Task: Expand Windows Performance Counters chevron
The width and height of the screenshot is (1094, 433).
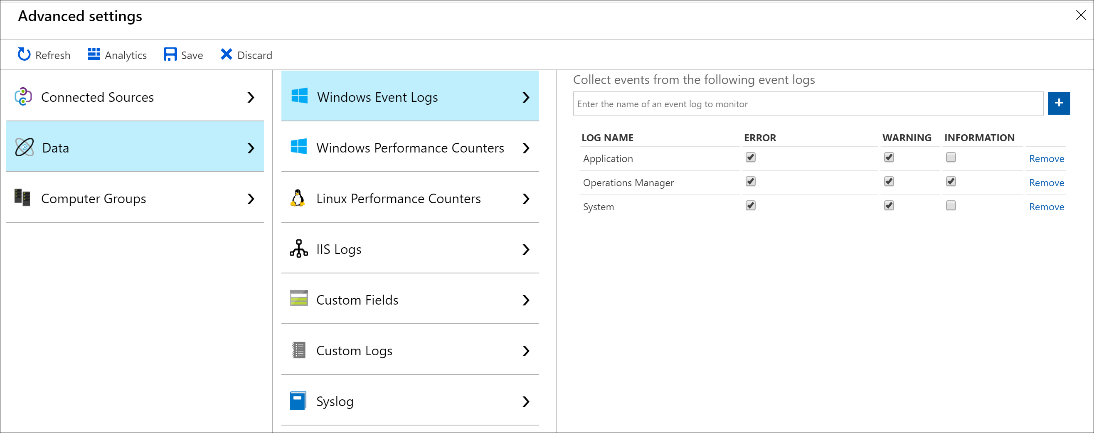Action: click(526, 148)
